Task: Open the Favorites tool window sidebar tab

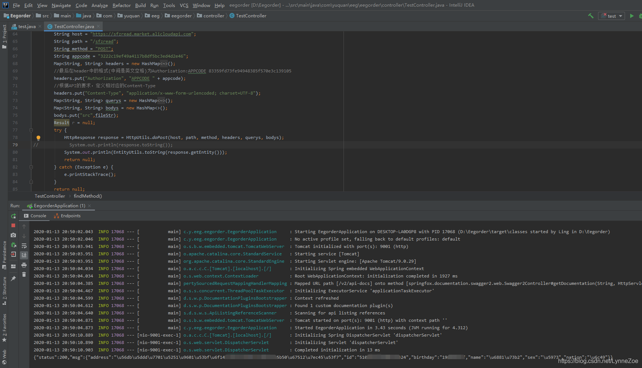Action: pyautogui.click(x=4, y=328)
